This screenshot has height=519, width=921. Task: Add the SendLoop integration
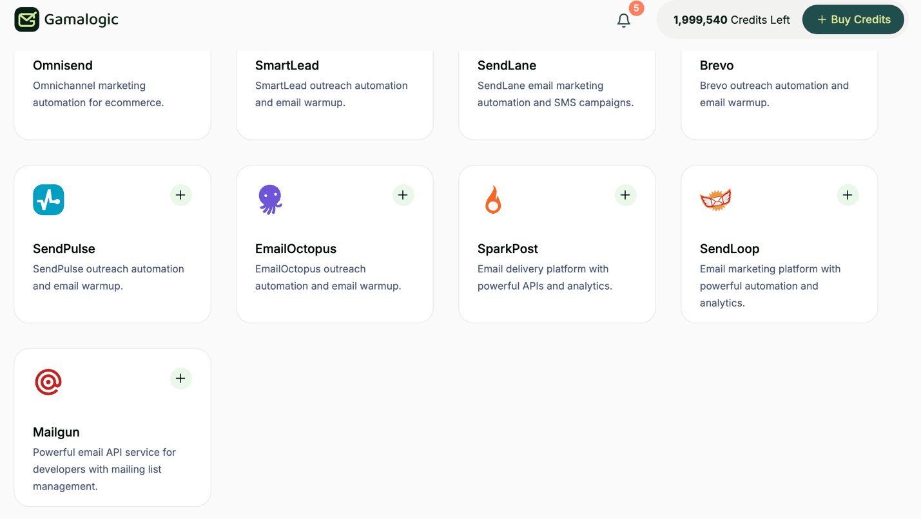[848, 195]
